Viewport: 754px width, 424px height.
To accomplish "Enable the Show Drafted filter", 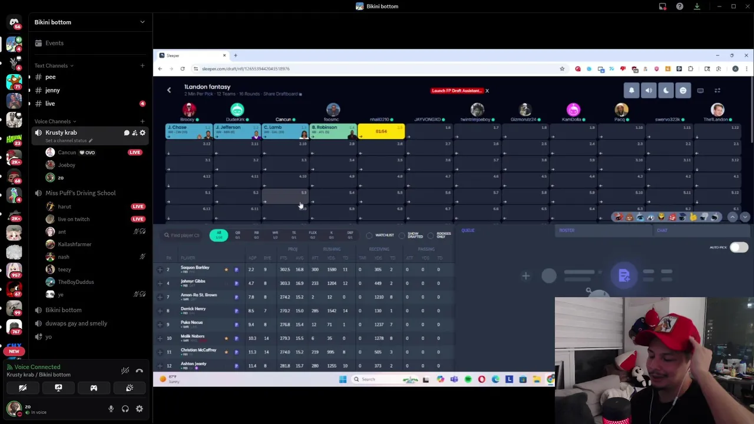I will point(402,236).
